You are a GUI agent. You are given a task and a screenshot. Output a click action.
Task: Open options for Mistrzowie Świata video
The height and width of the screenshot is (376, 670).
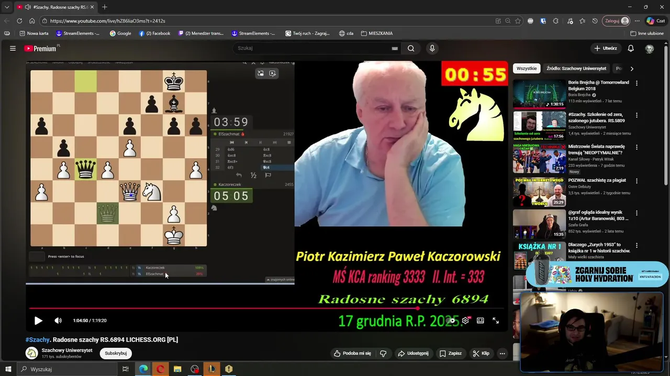tap(636, 148)
